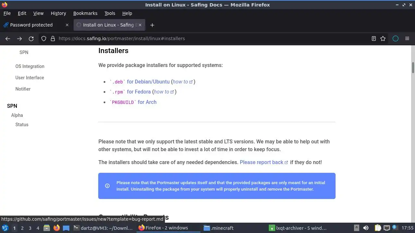415x233 pixels.
Task: Open Notifier sidebar page
Action: click(23, 89)
